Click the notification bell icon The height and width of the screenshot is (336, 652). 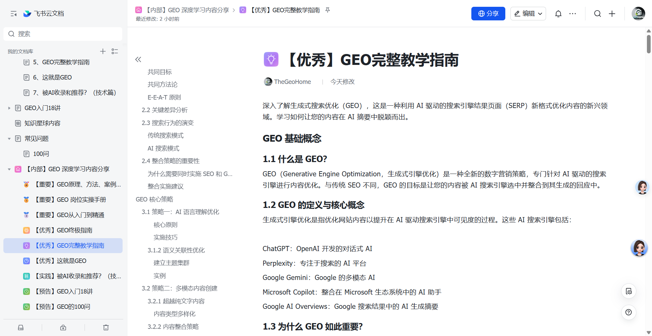click(558, 14)
